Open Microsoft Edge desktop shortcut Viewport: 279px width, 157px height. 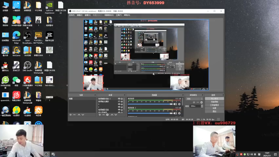point(17,38)
